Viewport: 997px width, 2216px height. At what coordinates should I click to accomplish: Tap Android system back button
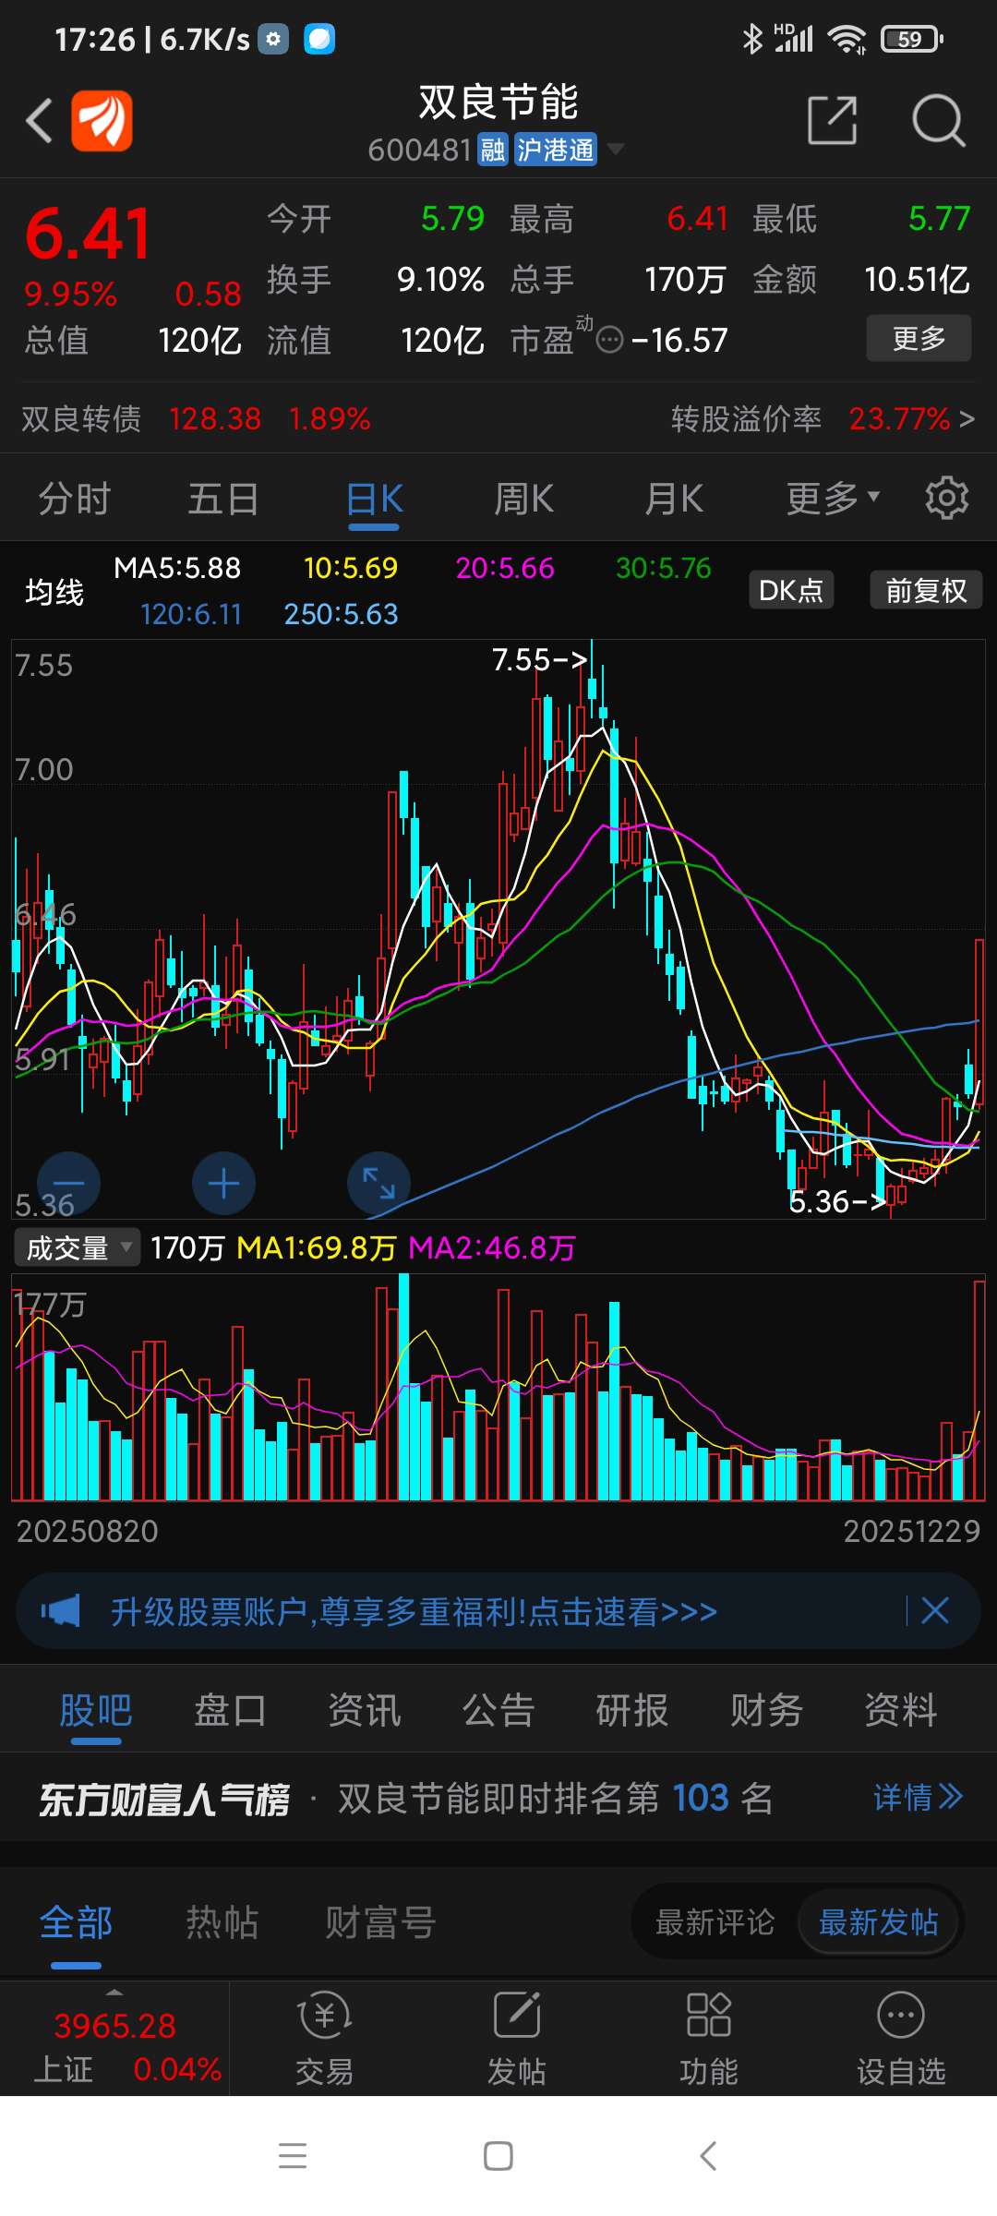[708, 2156]
